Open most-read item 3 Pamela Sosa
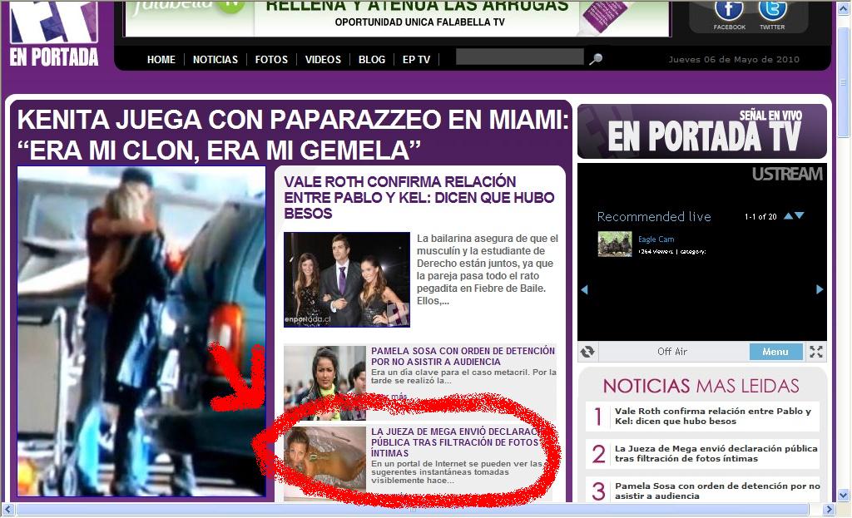Screen dimensions: 852x518 click(x=717, y=491)
